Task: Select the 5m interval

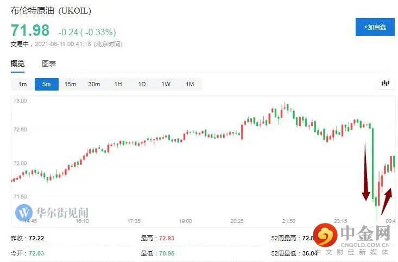Action: coord(47,84)
